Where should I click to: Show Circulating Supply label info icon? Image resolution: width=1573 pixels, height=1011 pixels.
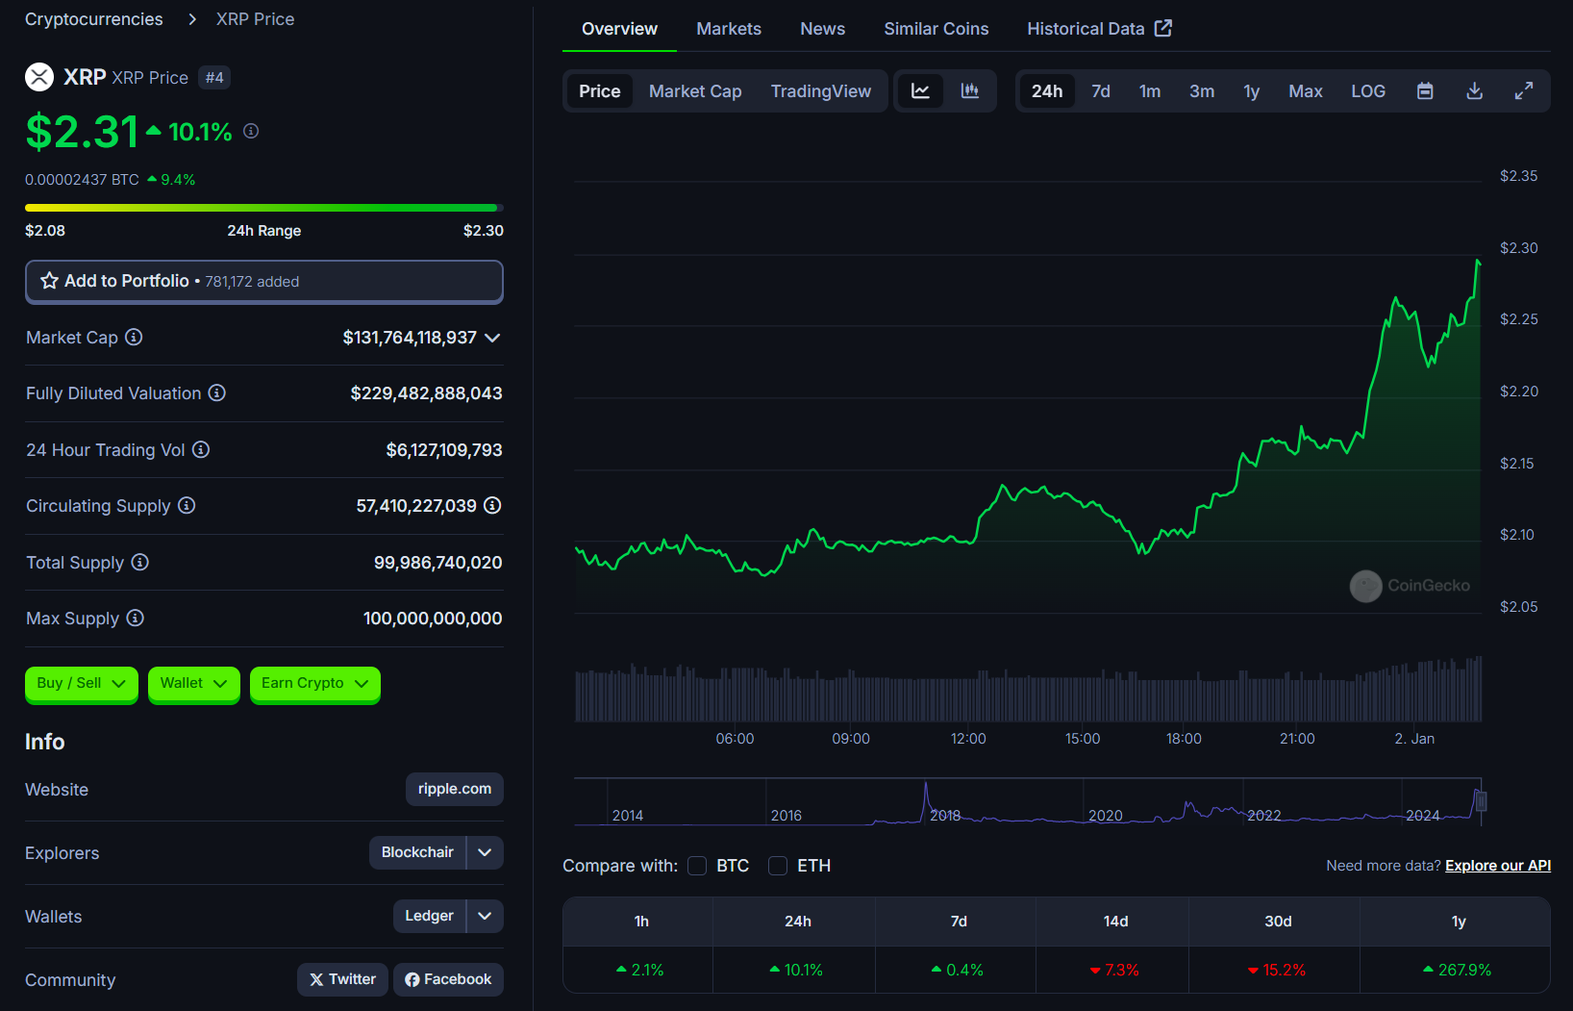pyautogui.click(x=187, y=505)
